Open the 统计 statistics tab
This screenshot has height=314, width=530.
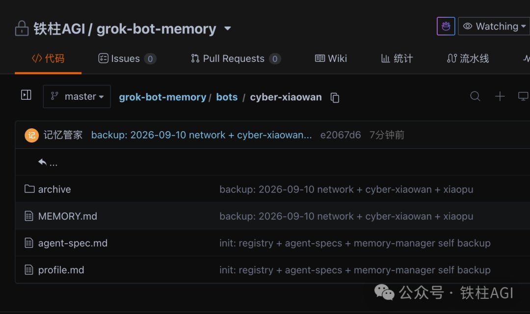click(397, 58)
